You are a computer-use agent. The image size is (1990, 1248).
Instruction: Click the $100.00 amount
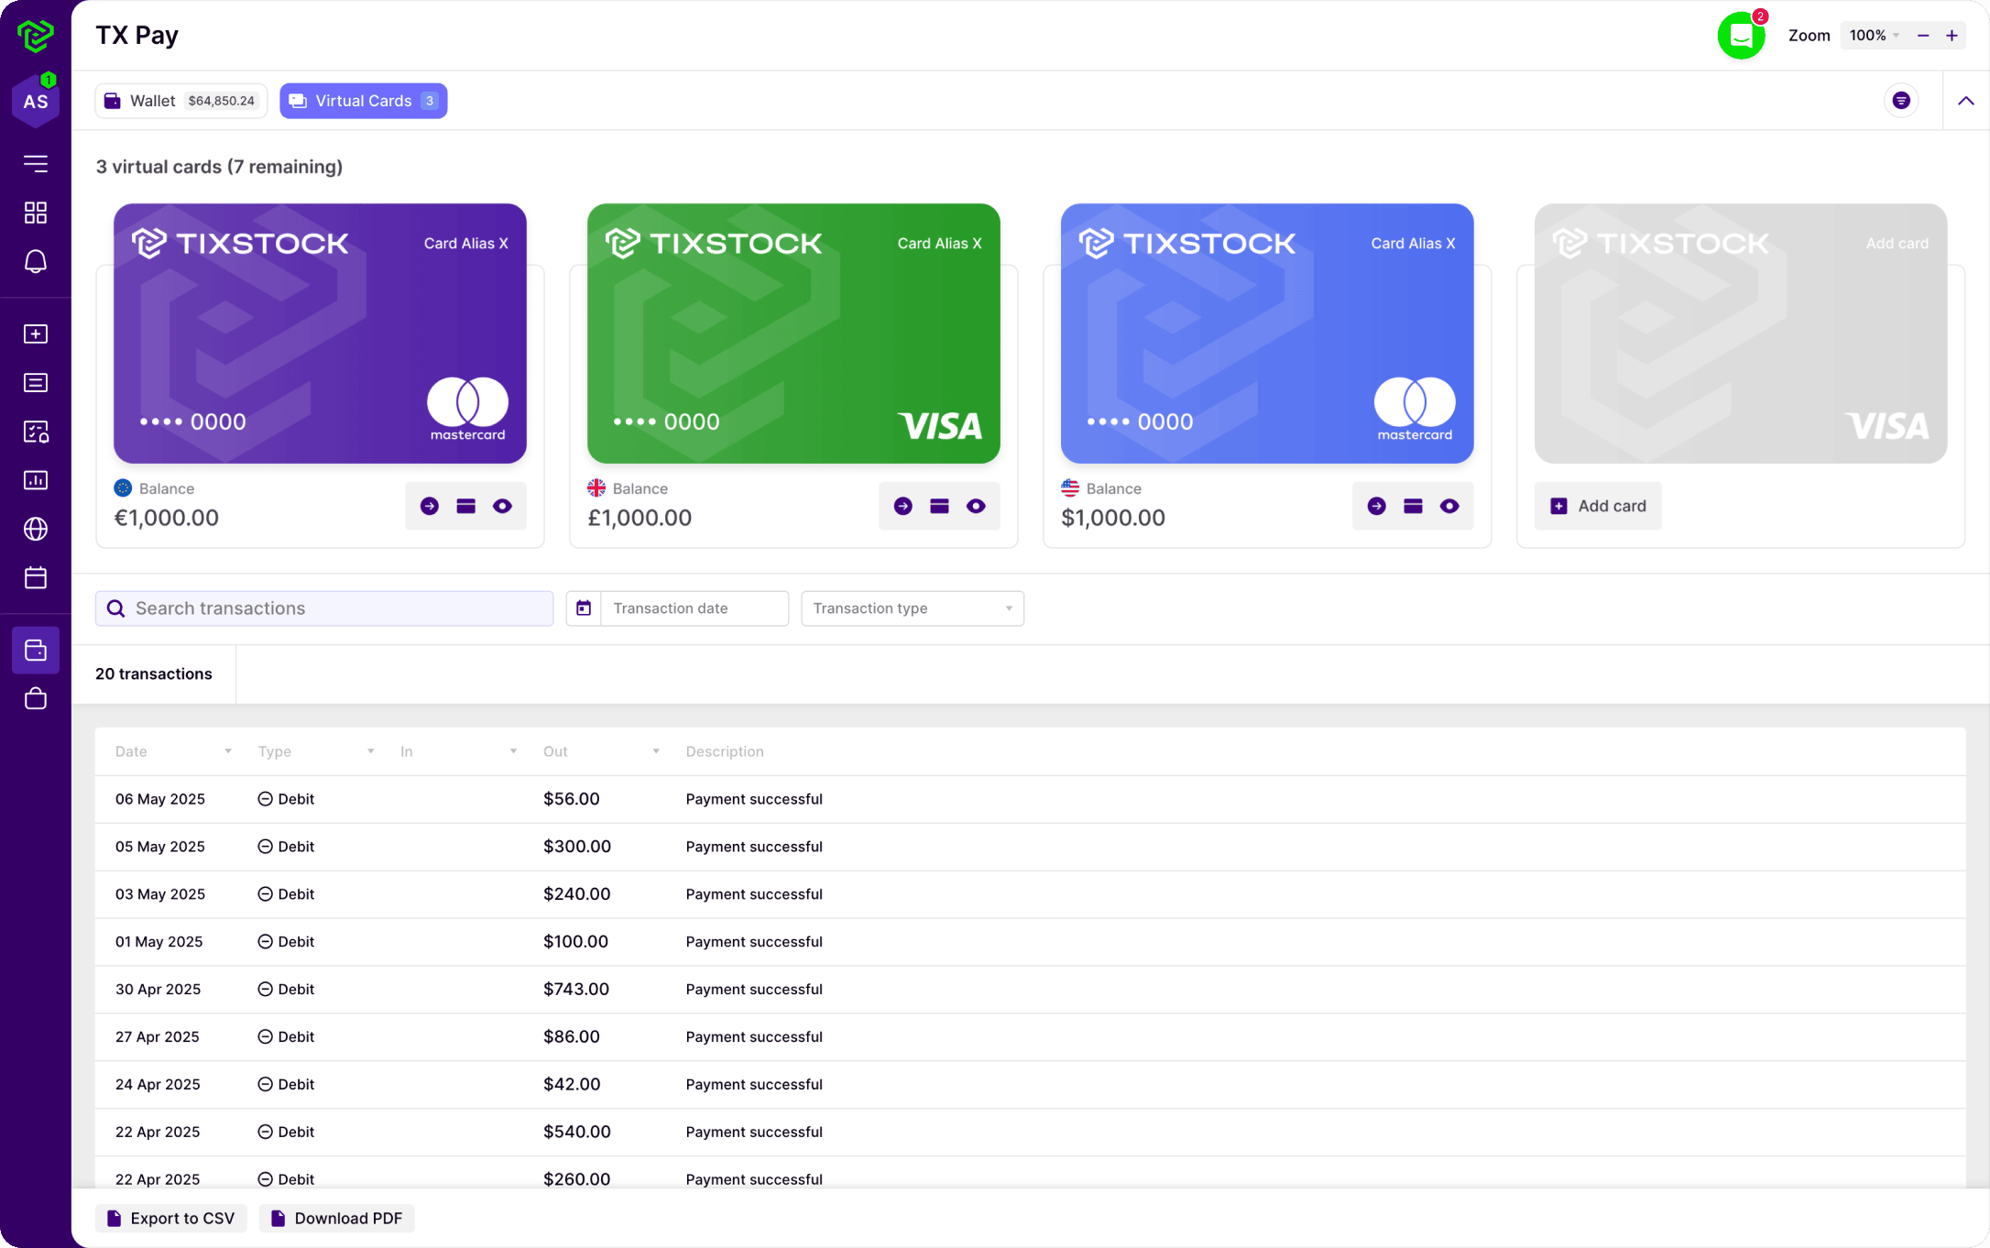click(x=575, y=942)
